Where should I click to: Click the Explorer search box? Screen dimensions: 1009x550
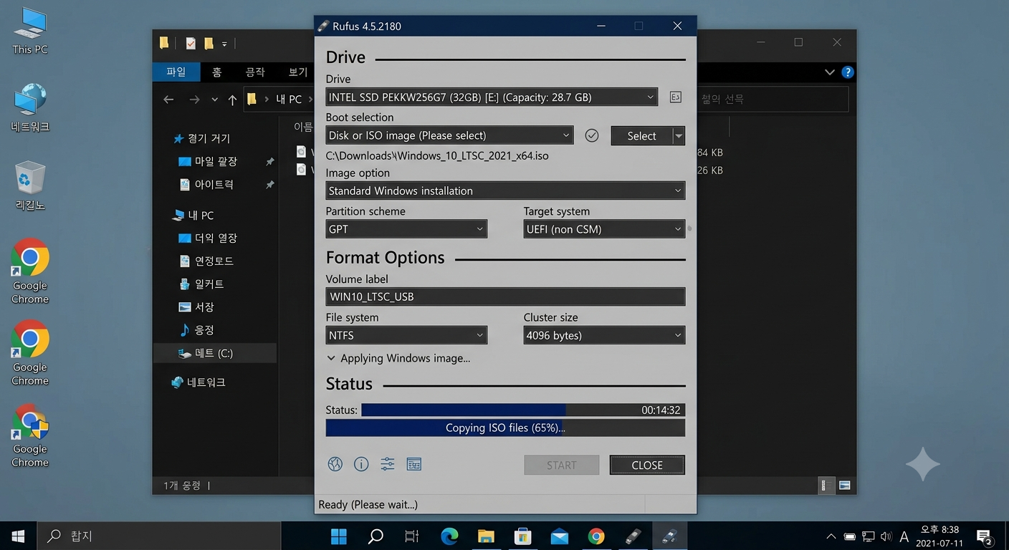coord(773,99)
